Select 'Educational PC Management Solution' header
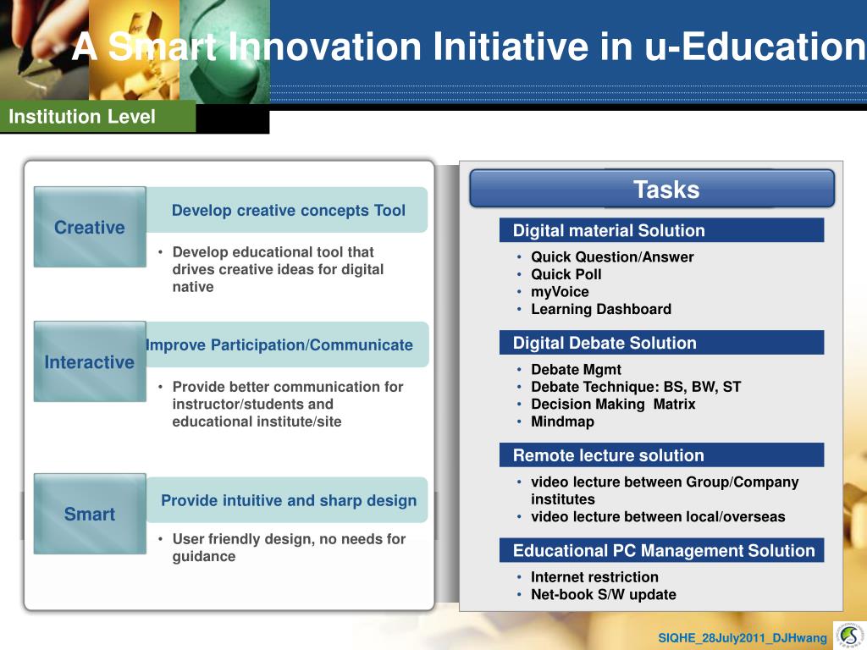The height and width of the screenshot is (650, 867). (661, 550)
